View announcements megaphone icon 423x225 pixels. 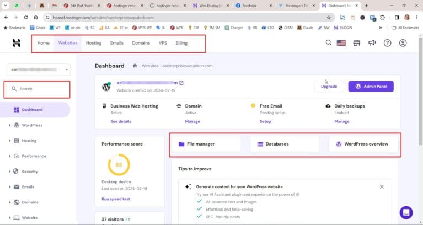click(x=372, y=43)
